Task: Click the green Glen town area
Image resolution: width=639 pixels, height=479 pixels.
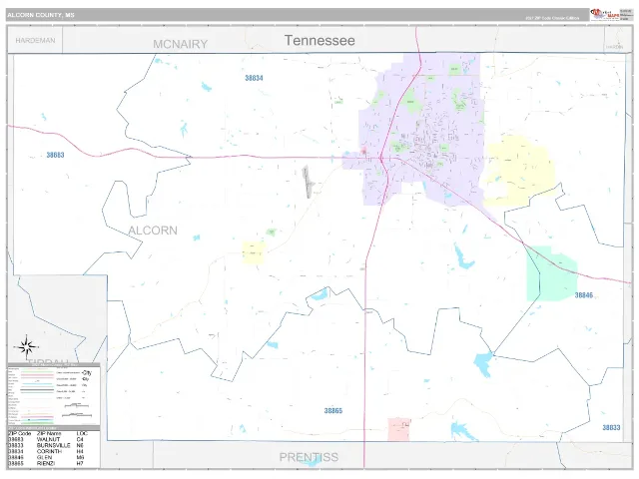Action: coord(552,274)
